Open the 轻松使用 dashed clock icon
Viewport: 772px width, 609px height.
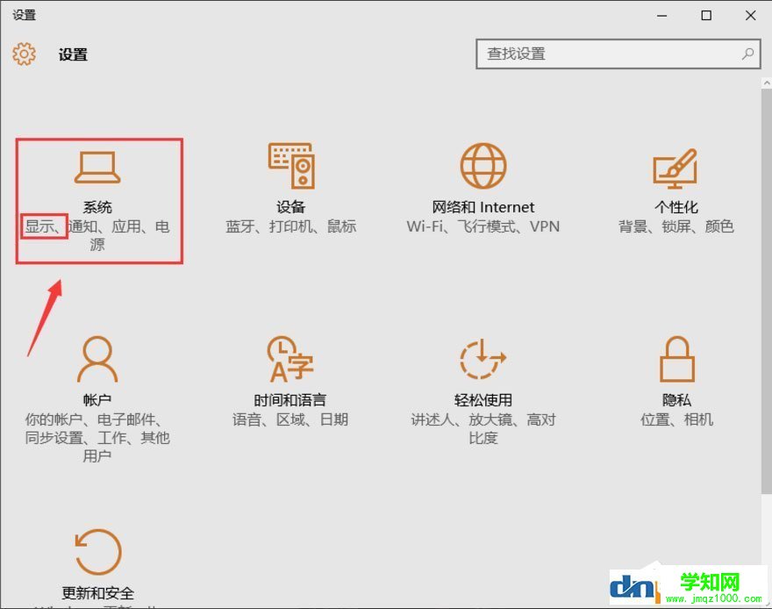[x=483, y=359]
